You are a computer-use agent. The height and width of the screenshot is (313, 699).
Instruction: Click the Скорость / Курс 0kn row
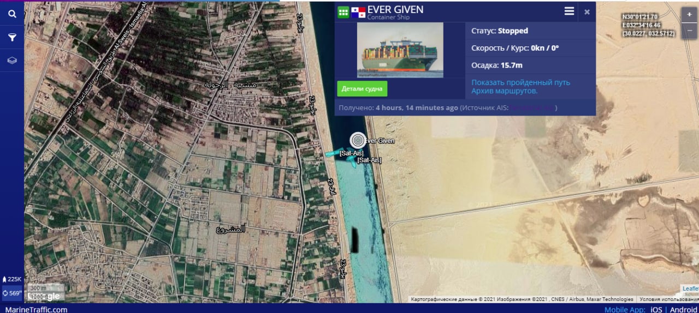(530, 48)
